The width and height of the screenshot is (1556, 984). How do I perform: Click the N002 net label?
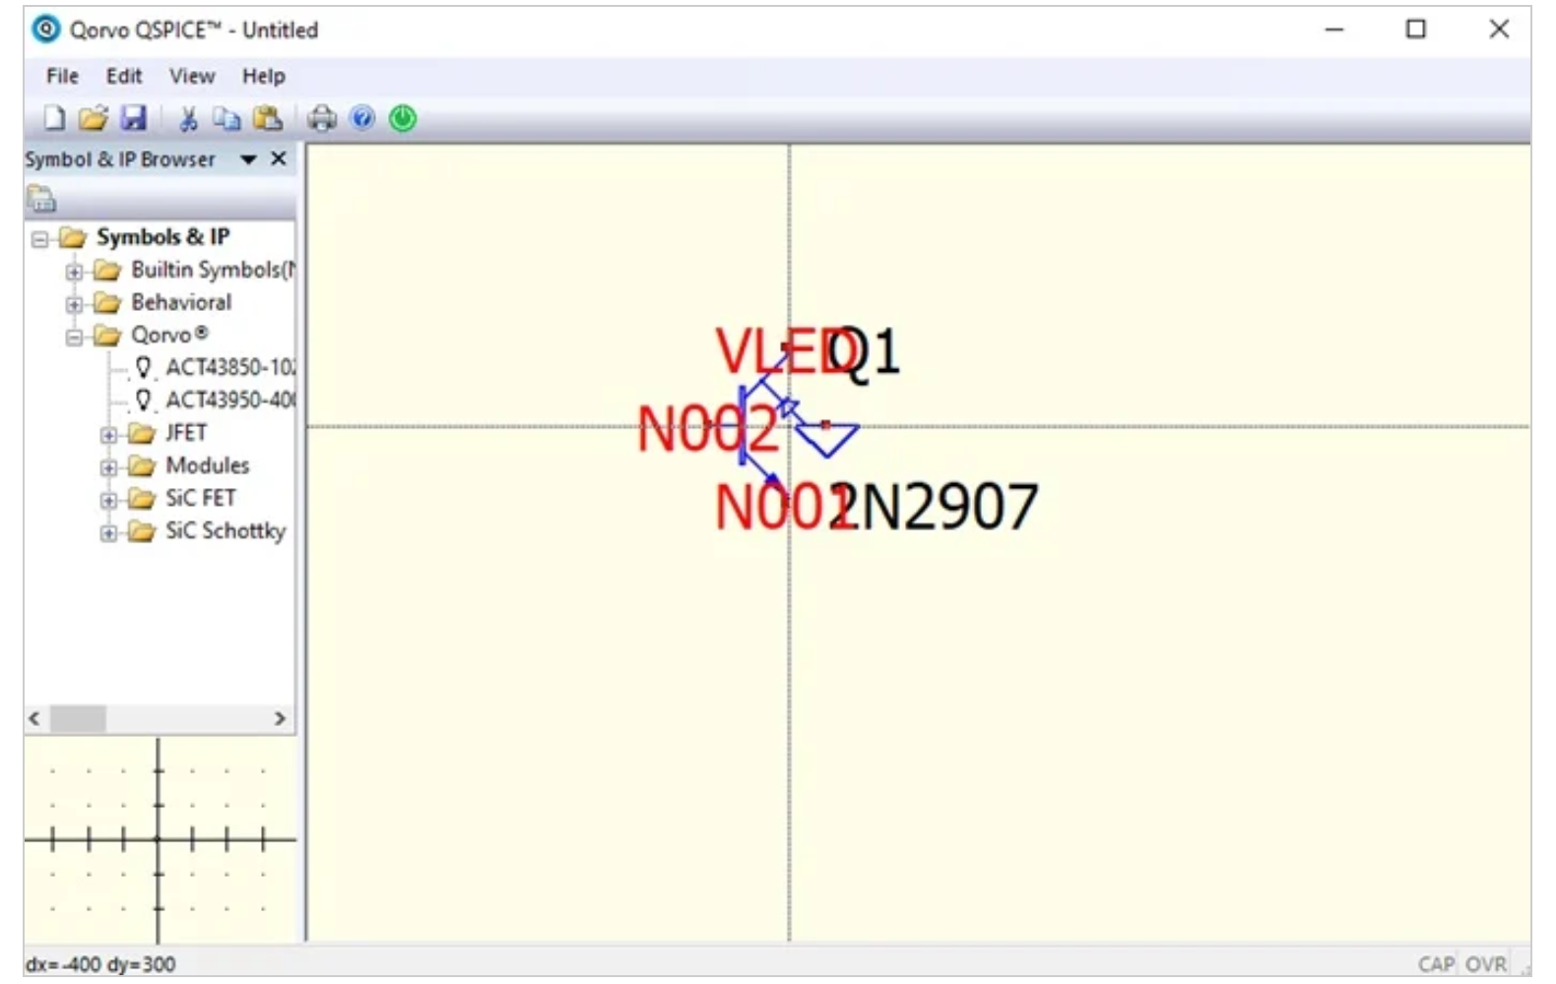point(708,430)
